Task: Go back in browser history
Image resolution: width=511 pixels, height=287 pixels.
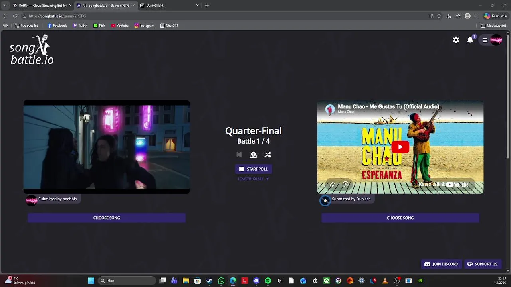Action: [5, 16]
